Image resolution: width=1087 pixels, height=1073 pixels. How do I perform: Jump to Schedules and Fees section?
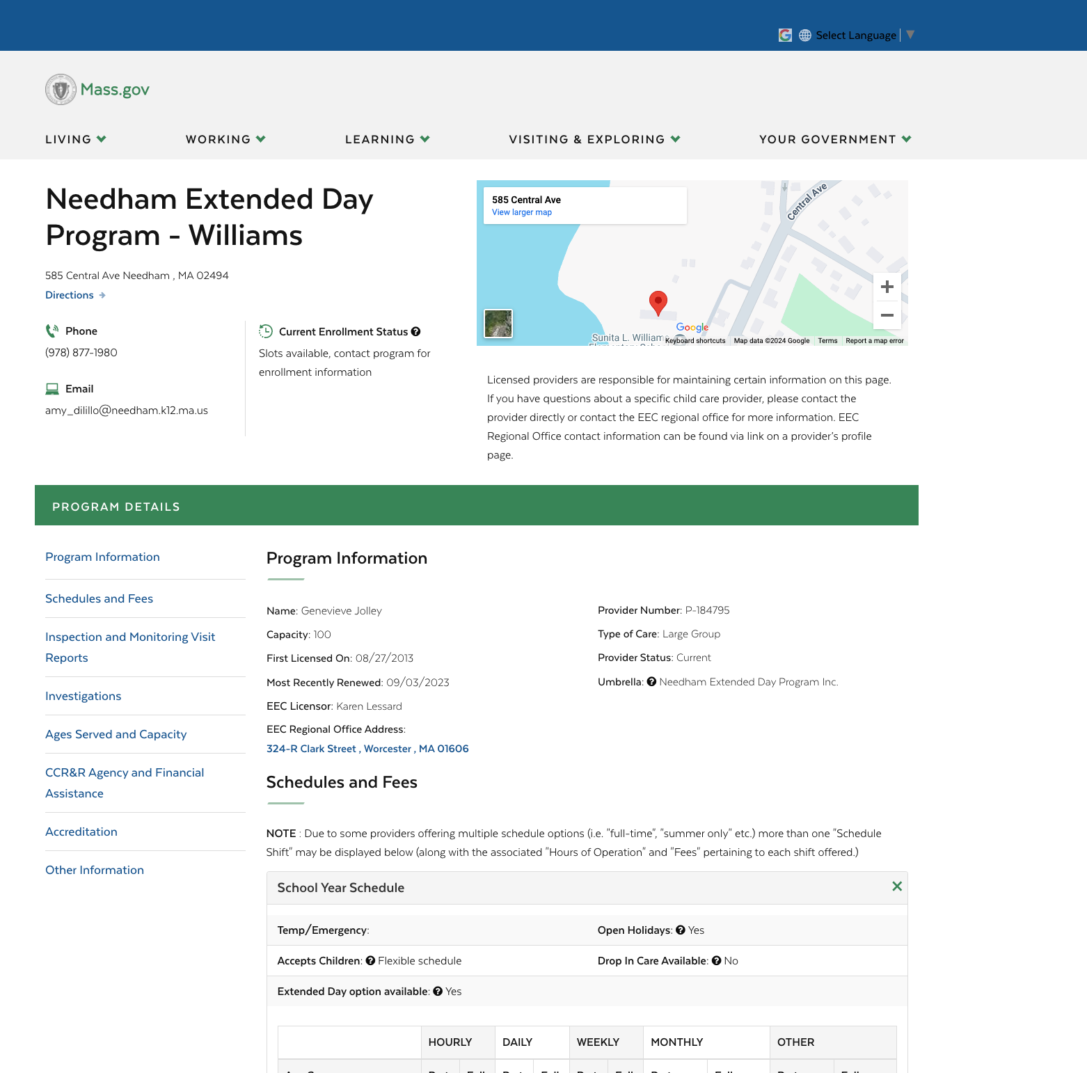click(99, 598)
